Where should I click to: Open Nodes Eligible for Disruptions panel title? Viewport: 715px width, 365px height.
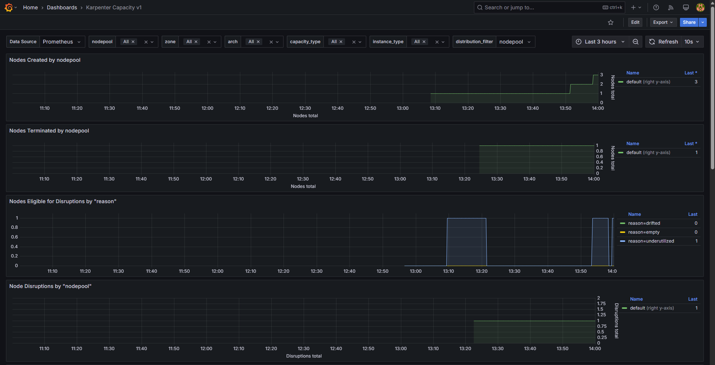tap(63, 201)
